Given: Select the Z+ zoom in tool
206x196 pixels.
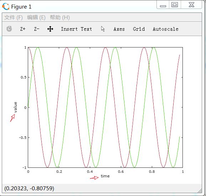Looking at the screenshot, I should pyautogui.click(x=23, y=29).
